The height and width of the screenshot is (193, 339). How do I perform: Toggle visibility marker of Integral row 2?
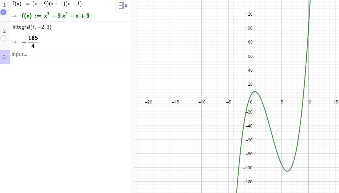point(3,38)
